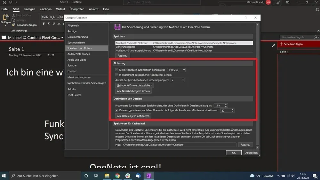Switch to the Zeichnen ribbon tab
Image resolution: width=320 pixels, height=180 pixels.
(x=45, y=9)
